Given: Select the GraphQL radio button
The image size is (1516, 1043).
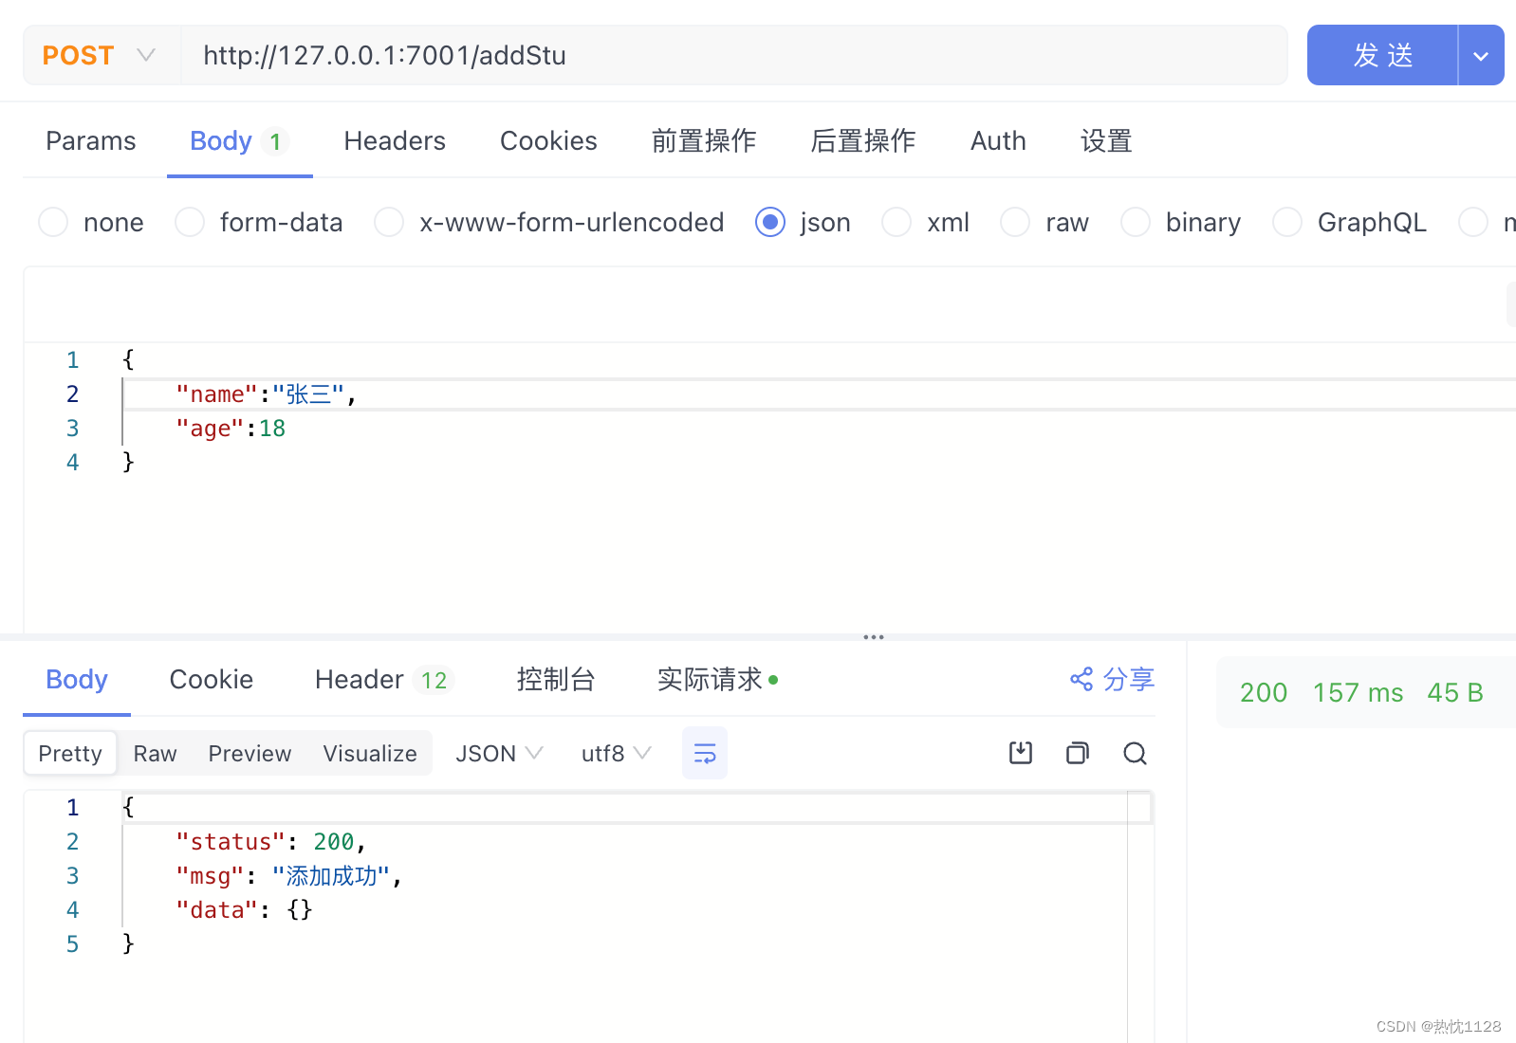Looking at the screenshot, I should (1287, 222).
